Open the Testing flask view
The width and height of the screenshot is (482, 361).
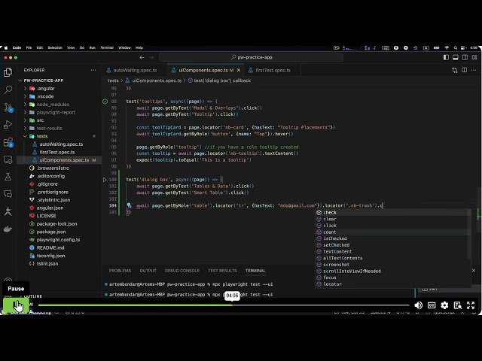pos(8,177)
